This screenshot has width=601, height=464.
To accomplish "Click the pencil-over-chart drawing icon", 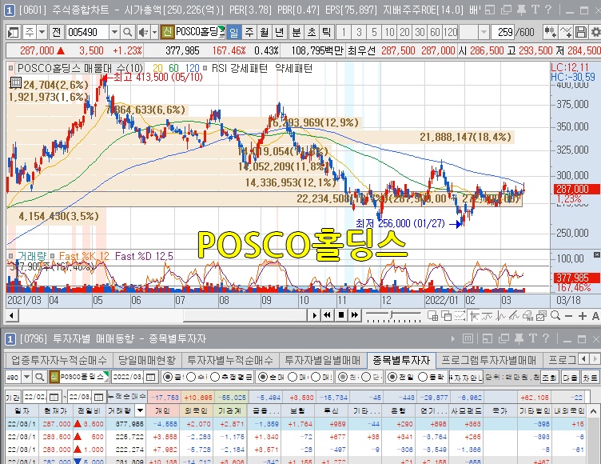I will click(515, 316).
